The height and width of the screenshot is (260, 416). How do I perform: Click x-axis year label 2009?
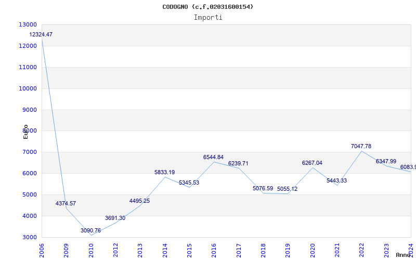click(67, 251)
